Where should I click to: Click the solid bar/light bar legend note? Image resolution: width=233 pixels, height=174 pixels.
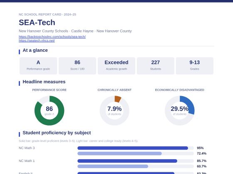click(78, 141)
